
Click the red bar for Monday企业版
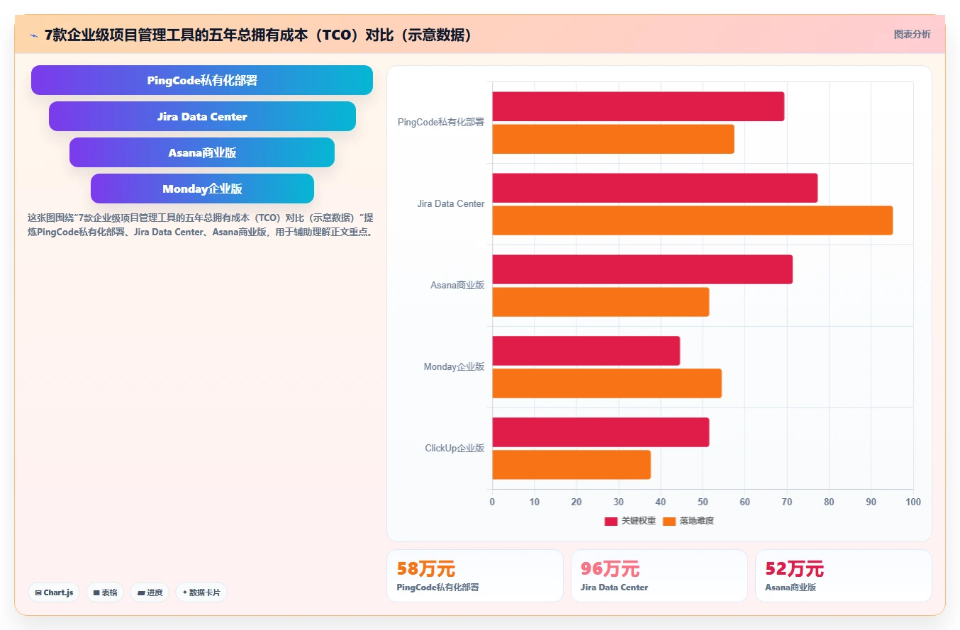(586, 351)
